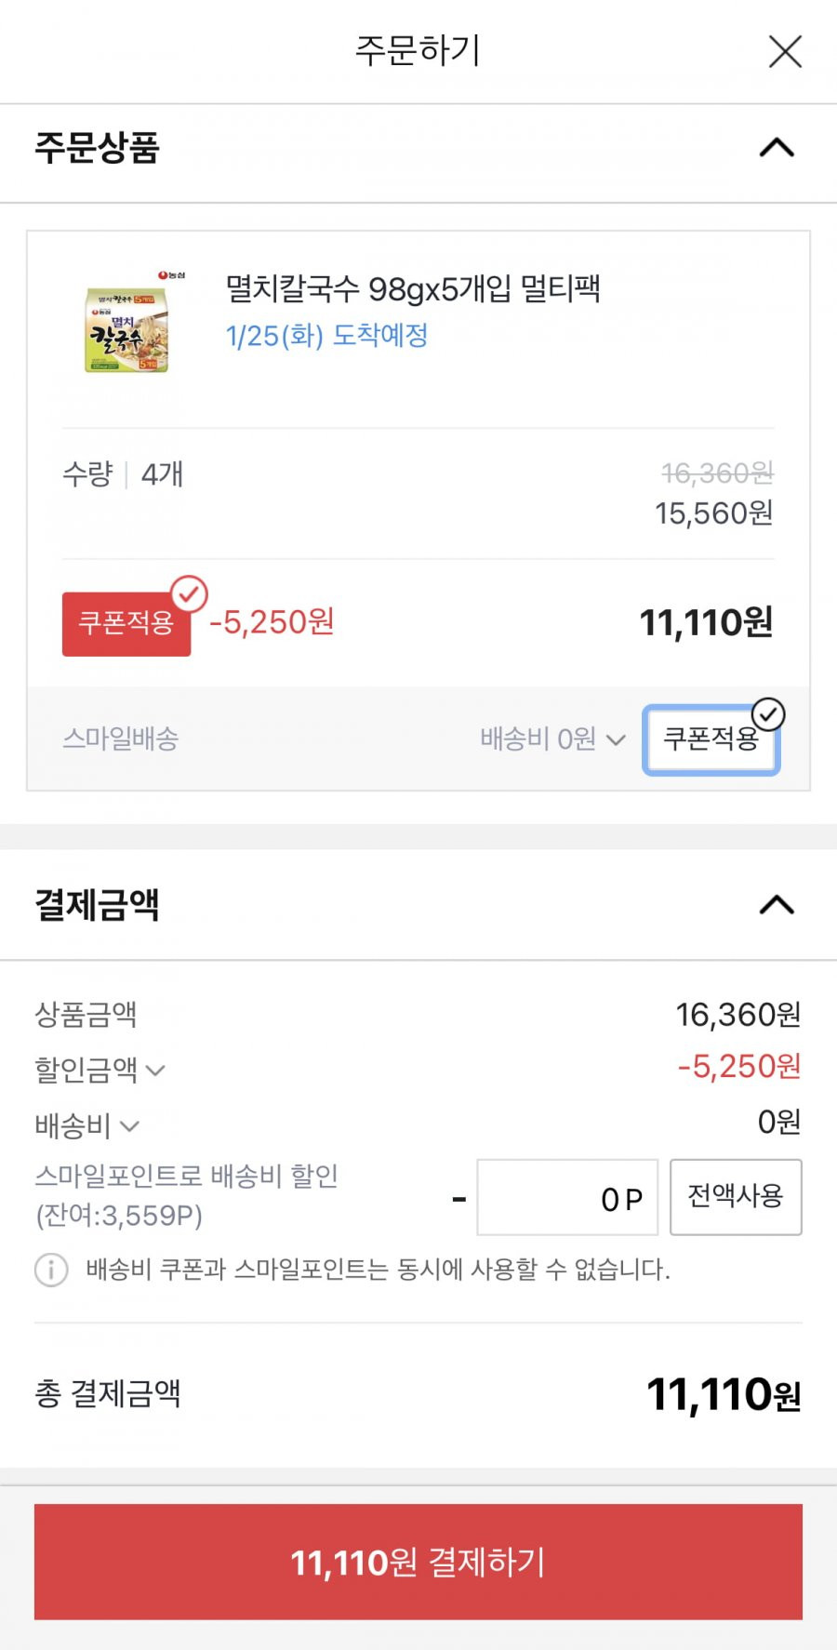
Task: Click the red 쿠폰적용 button
Action: (x=126, y=624)
